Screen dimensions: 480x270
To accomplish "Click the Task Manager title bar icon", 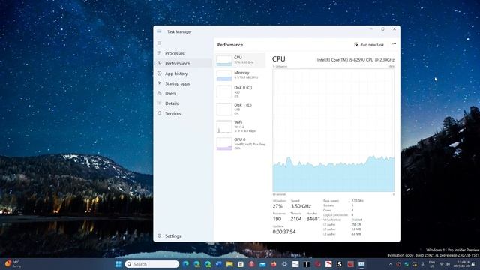I will pyautogui.click(x=159, y=31).
